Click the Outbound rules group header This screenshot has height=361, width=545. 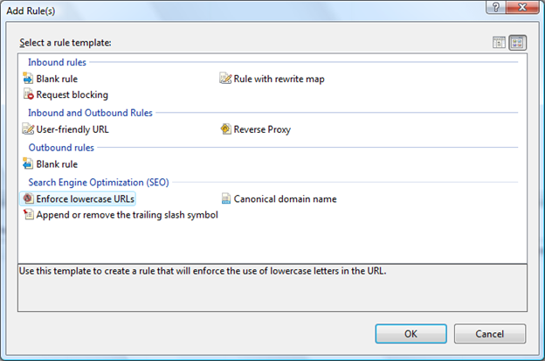tap(61, 148)
